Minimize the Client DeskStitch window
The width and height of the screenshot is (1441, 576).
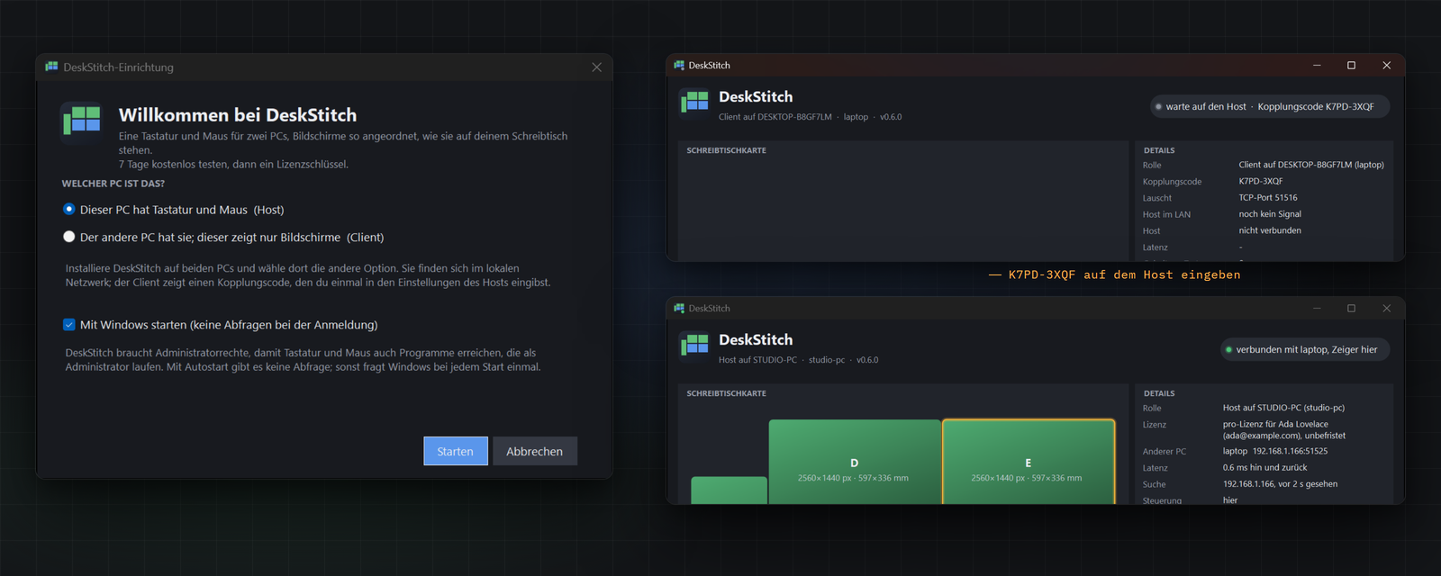[x=1317, y=65]
